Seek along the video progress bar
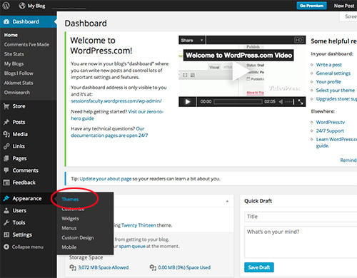357x278 pixels. [238, 102]
